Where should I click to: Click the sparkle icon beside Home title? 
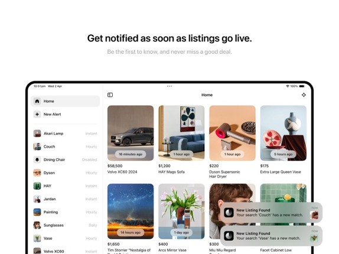coord(304,95)
